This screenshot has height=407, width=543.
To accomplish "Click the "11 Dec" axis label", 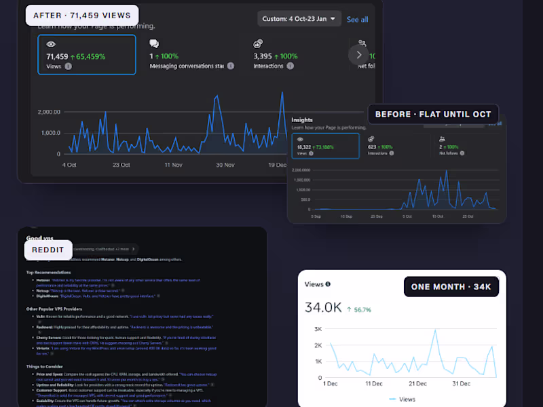I will click(374, 383).
